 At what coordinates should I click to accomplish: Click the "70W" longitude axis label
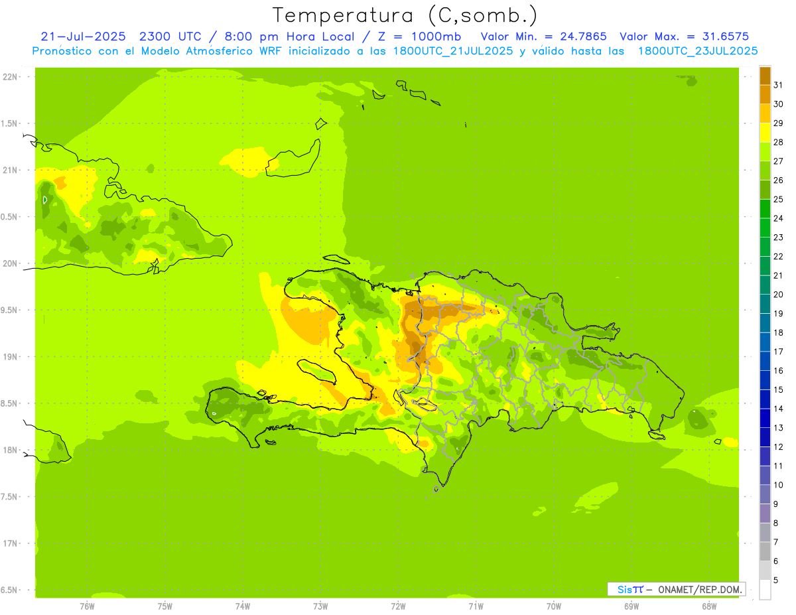click(553, 606)
